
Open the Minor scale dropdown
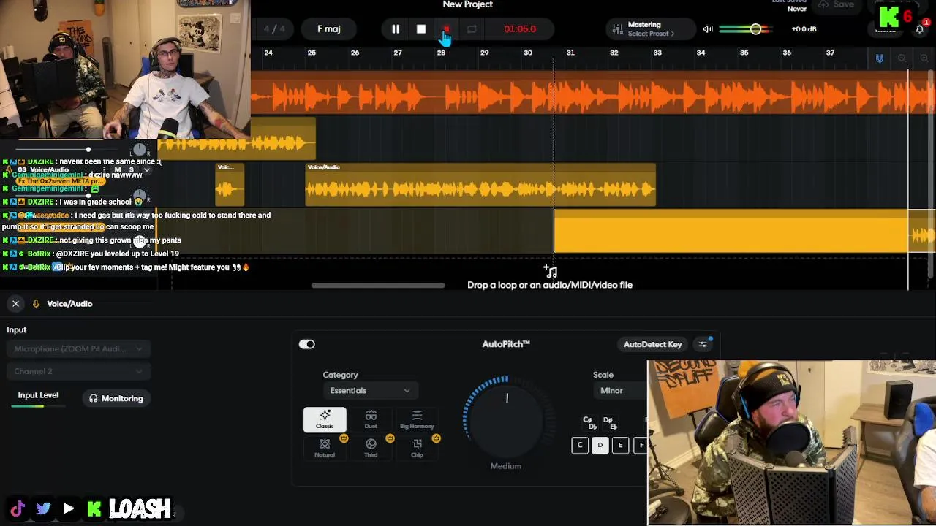[620, 390]
